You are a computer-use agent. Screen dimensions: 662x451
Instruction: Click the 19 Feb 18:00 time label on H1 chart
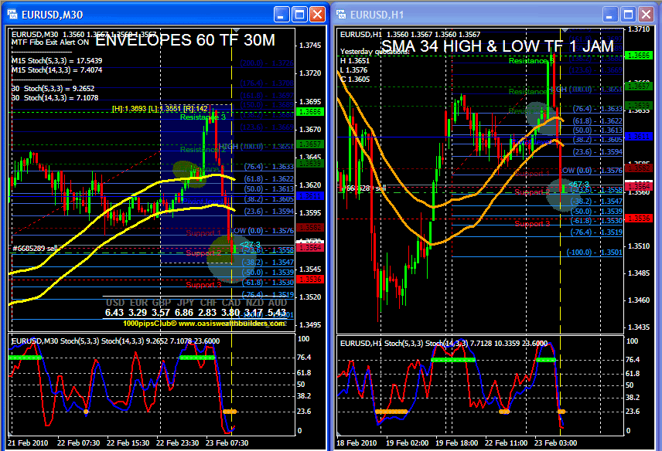click(x=457, y=443)
